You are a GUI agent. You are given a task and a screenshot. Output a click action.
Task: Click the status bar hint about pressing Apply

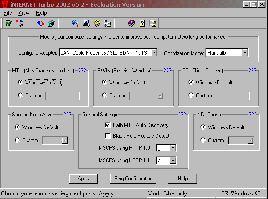tap(58, 194)
